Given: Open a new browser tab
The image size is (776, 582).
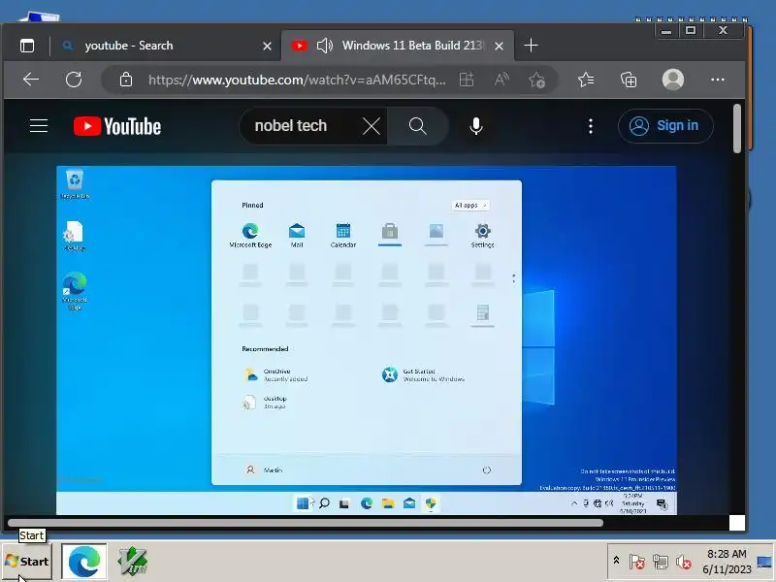Looking at the screenshot, I should [x=531, y=46].
